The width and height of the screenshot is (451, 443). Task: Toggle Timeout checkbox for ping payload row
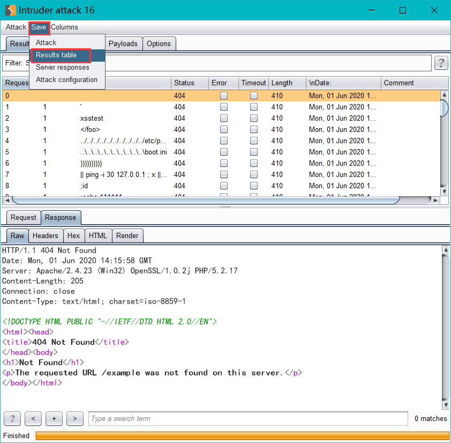pyautogui.click(x=254, y=174)
